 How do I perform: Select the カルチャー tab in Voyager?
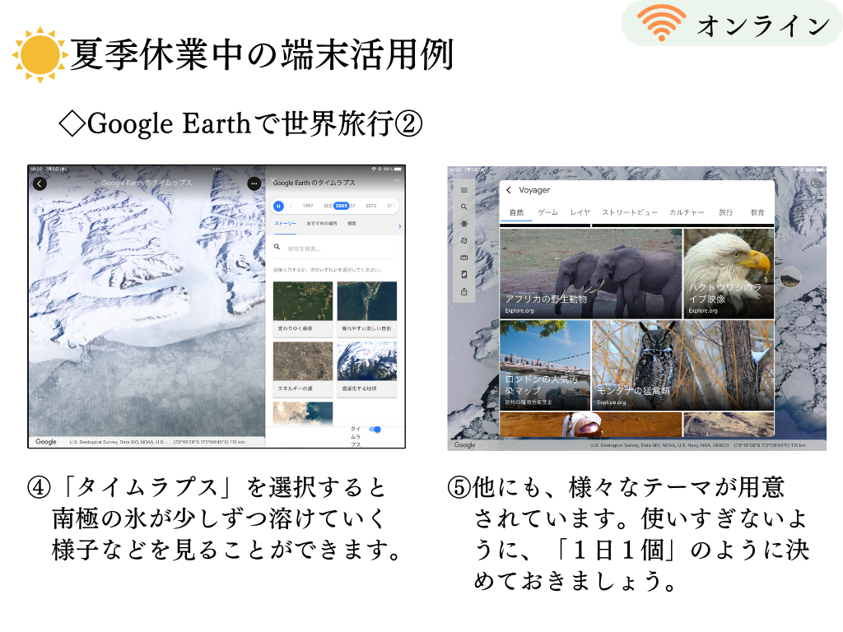click(687, 213)
